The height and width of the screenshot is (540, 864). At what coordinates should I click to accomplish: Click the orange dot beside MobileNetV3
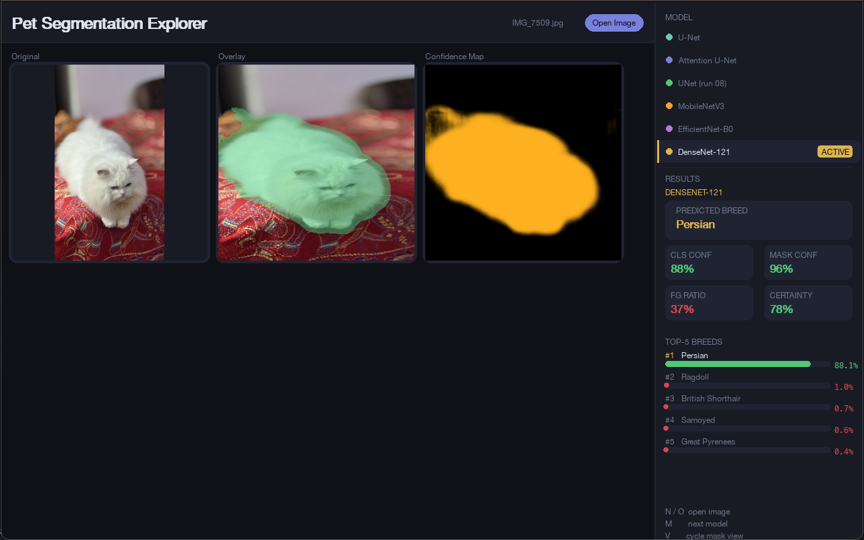(669, 106)
